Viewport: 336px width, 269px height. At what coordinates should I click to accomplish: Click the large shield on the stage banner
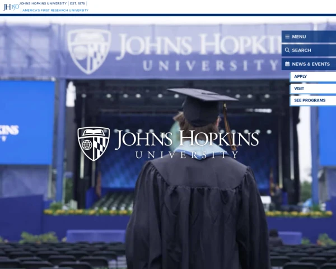89,51
